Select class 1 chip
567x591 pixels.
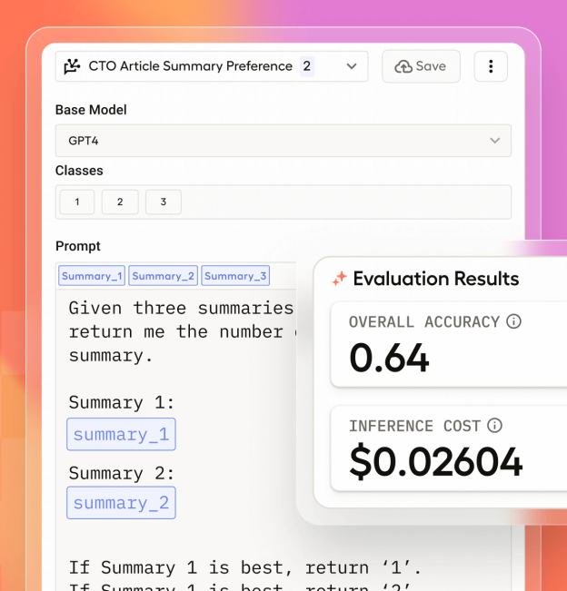[x=77, y=202]
